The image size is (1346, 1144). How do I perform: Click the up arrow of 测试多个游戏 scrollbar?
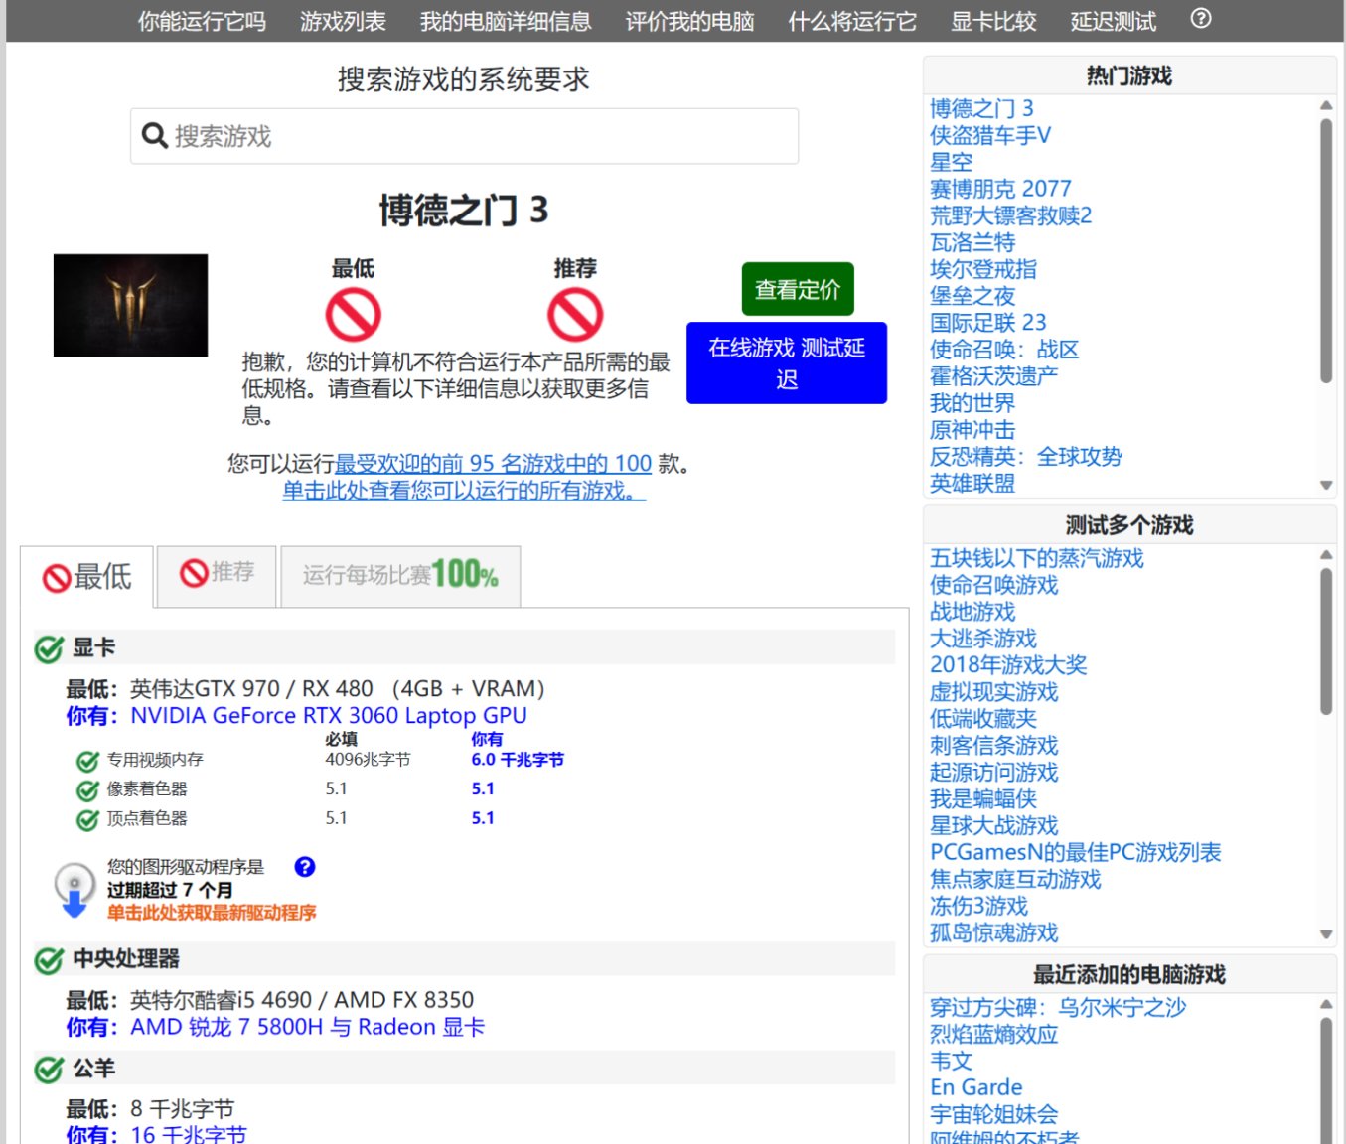coord(1326,555)
